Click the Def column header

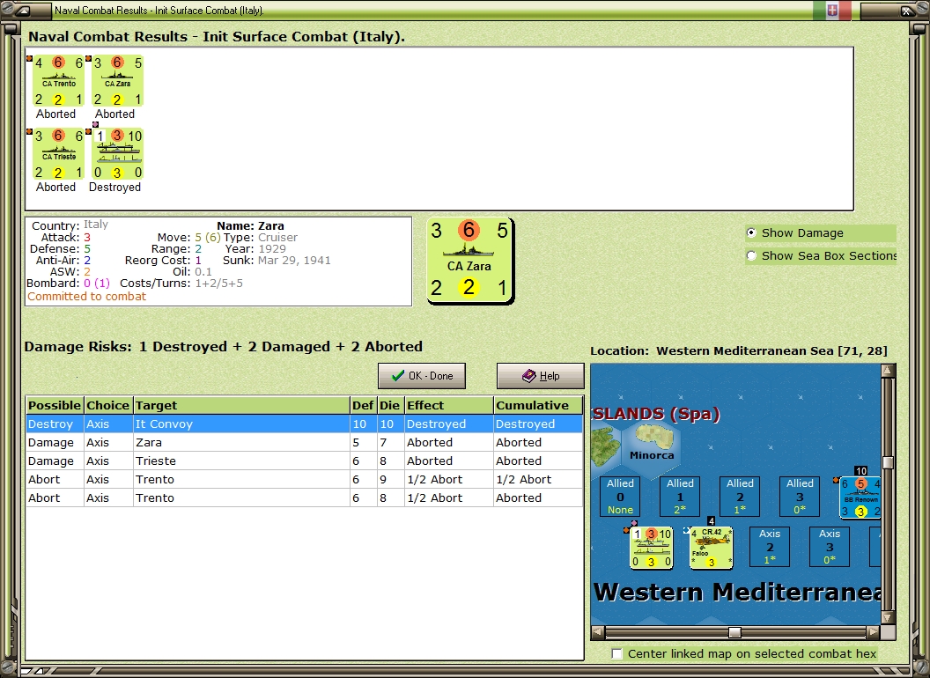(363, 406)
